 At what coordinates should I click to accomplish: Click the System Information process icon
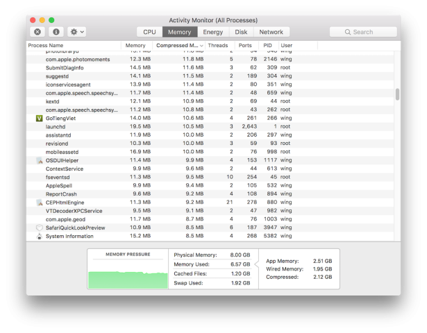39,237
